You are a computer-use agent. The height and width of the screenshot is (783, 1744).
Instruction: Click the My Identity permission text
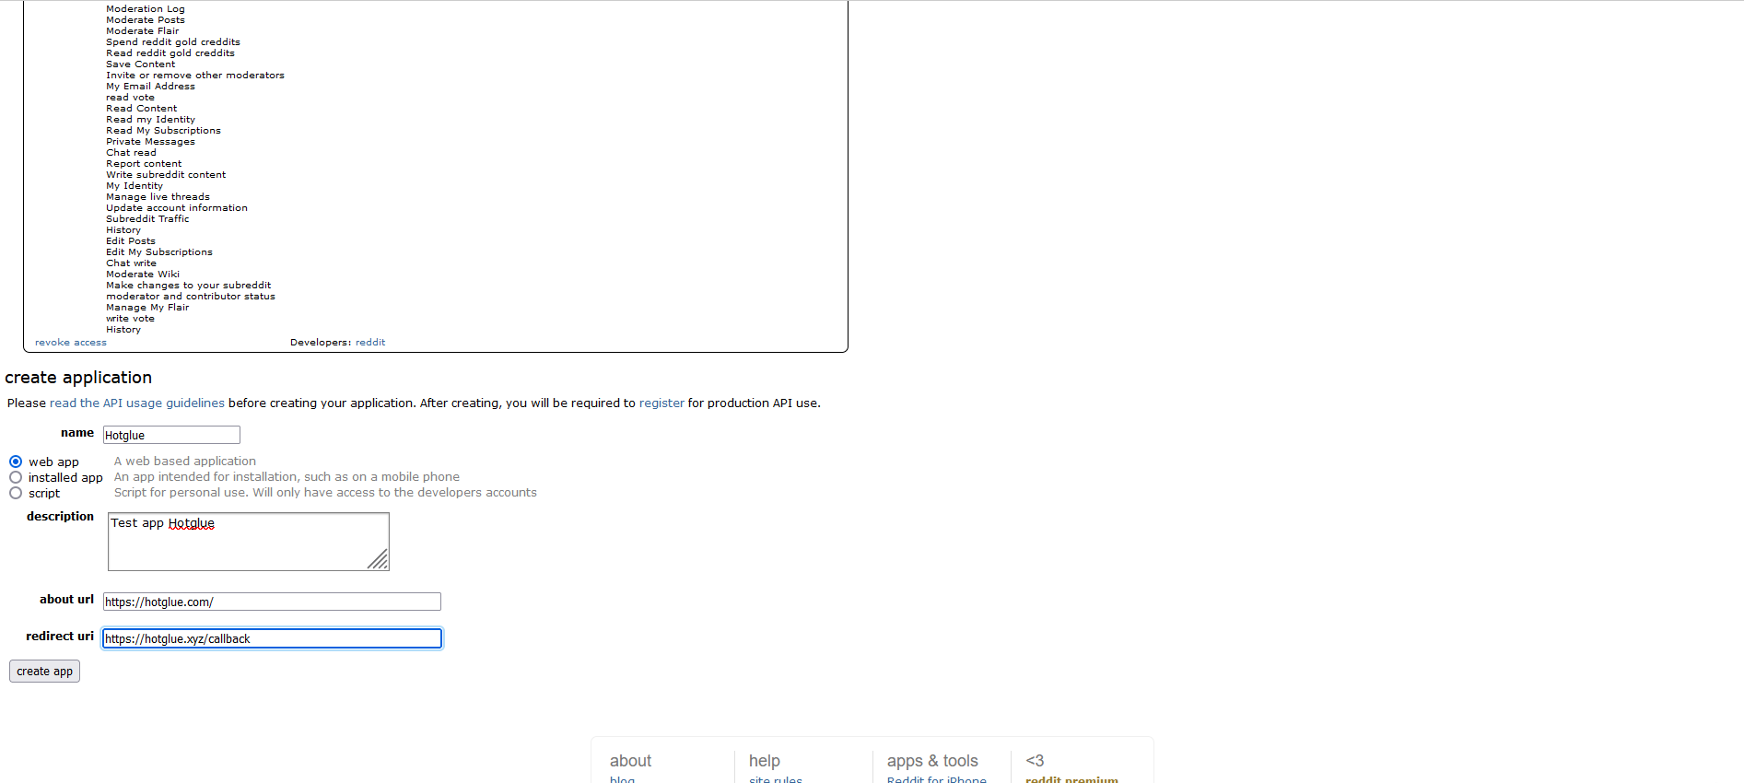coord(135,186)
